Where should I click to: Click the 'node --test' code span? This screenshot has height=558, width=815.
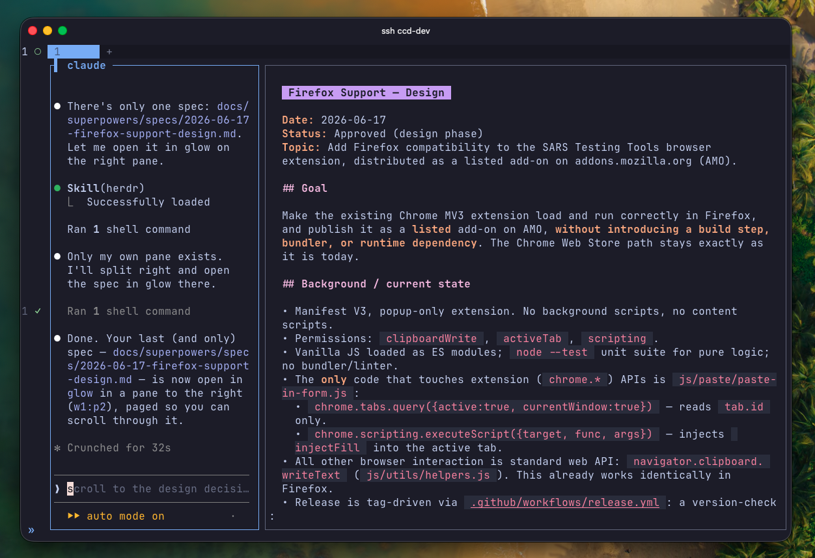click(x=552, y=352)
